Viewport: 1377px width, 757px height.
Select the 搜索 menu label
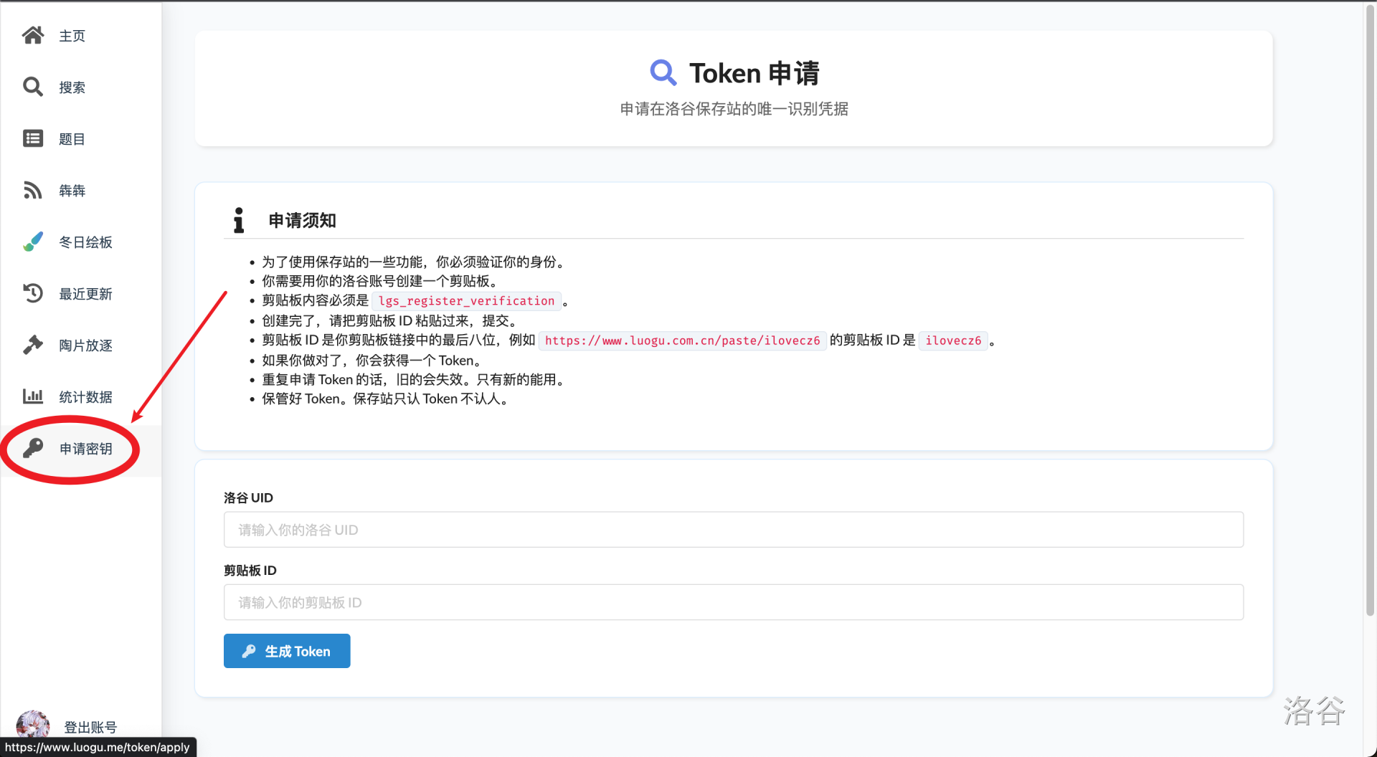tap(72, 87)
